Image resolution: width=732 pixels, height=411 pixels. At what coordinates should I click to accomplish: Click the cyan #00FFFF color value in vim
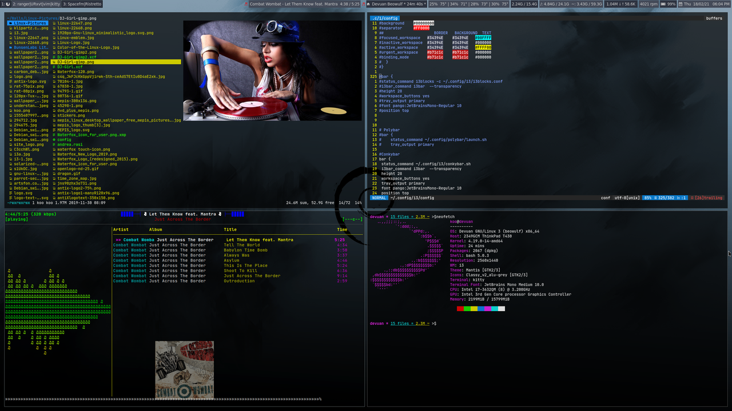pos(483,38)
